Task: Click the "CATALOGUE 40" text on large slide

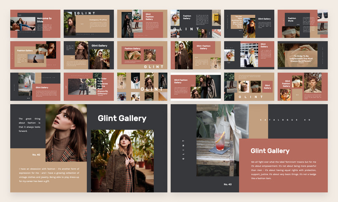Action: [x=285, y=120]
